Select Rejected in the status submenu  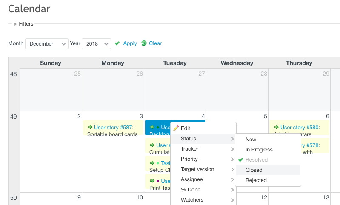coord(256,180)
